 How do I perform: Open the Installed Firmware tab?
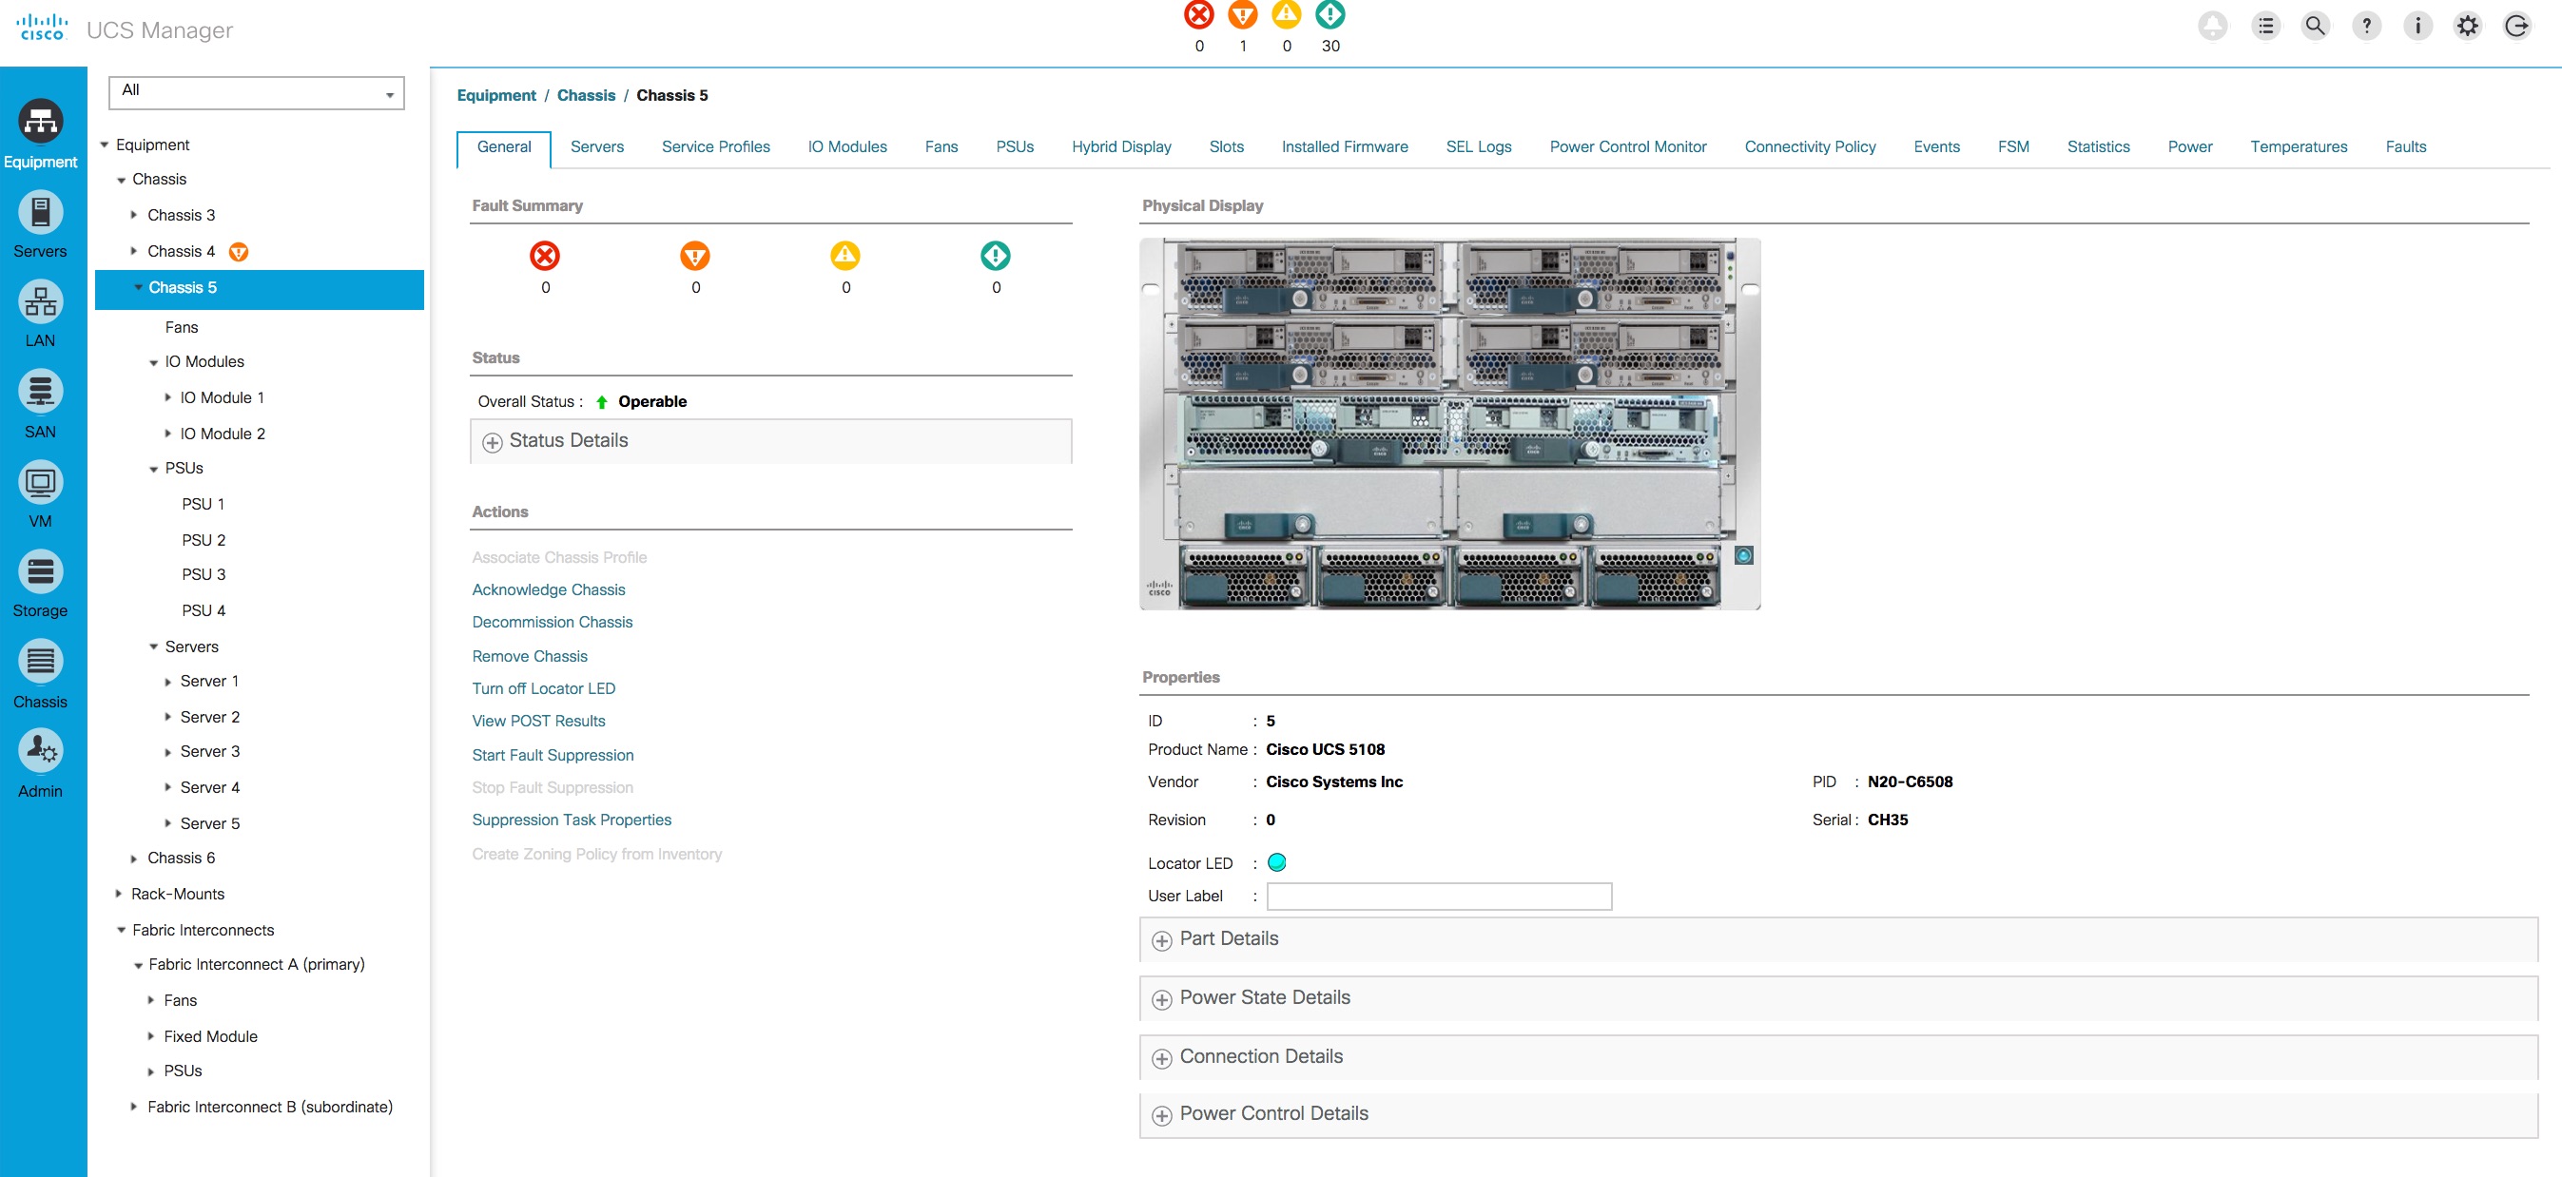pyautogui.click(x=1345, y=146)
